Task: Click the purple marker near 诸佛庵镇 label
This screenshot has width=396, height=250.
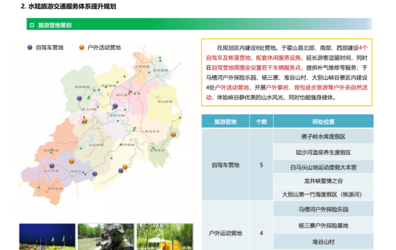Action: 79,98
